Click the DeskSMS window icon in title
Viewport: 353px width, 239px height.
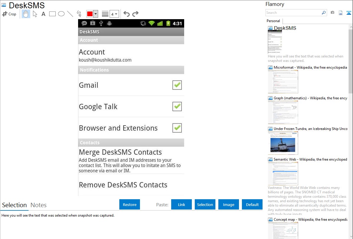point(4,5)
